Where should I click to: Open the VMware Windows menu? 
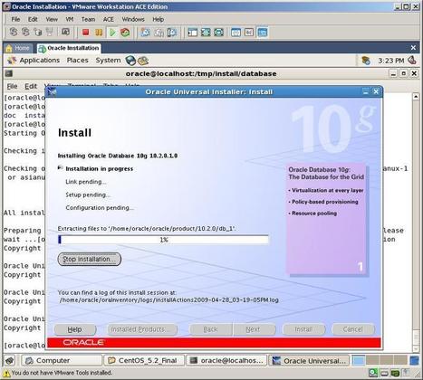(x=133, y=19)
